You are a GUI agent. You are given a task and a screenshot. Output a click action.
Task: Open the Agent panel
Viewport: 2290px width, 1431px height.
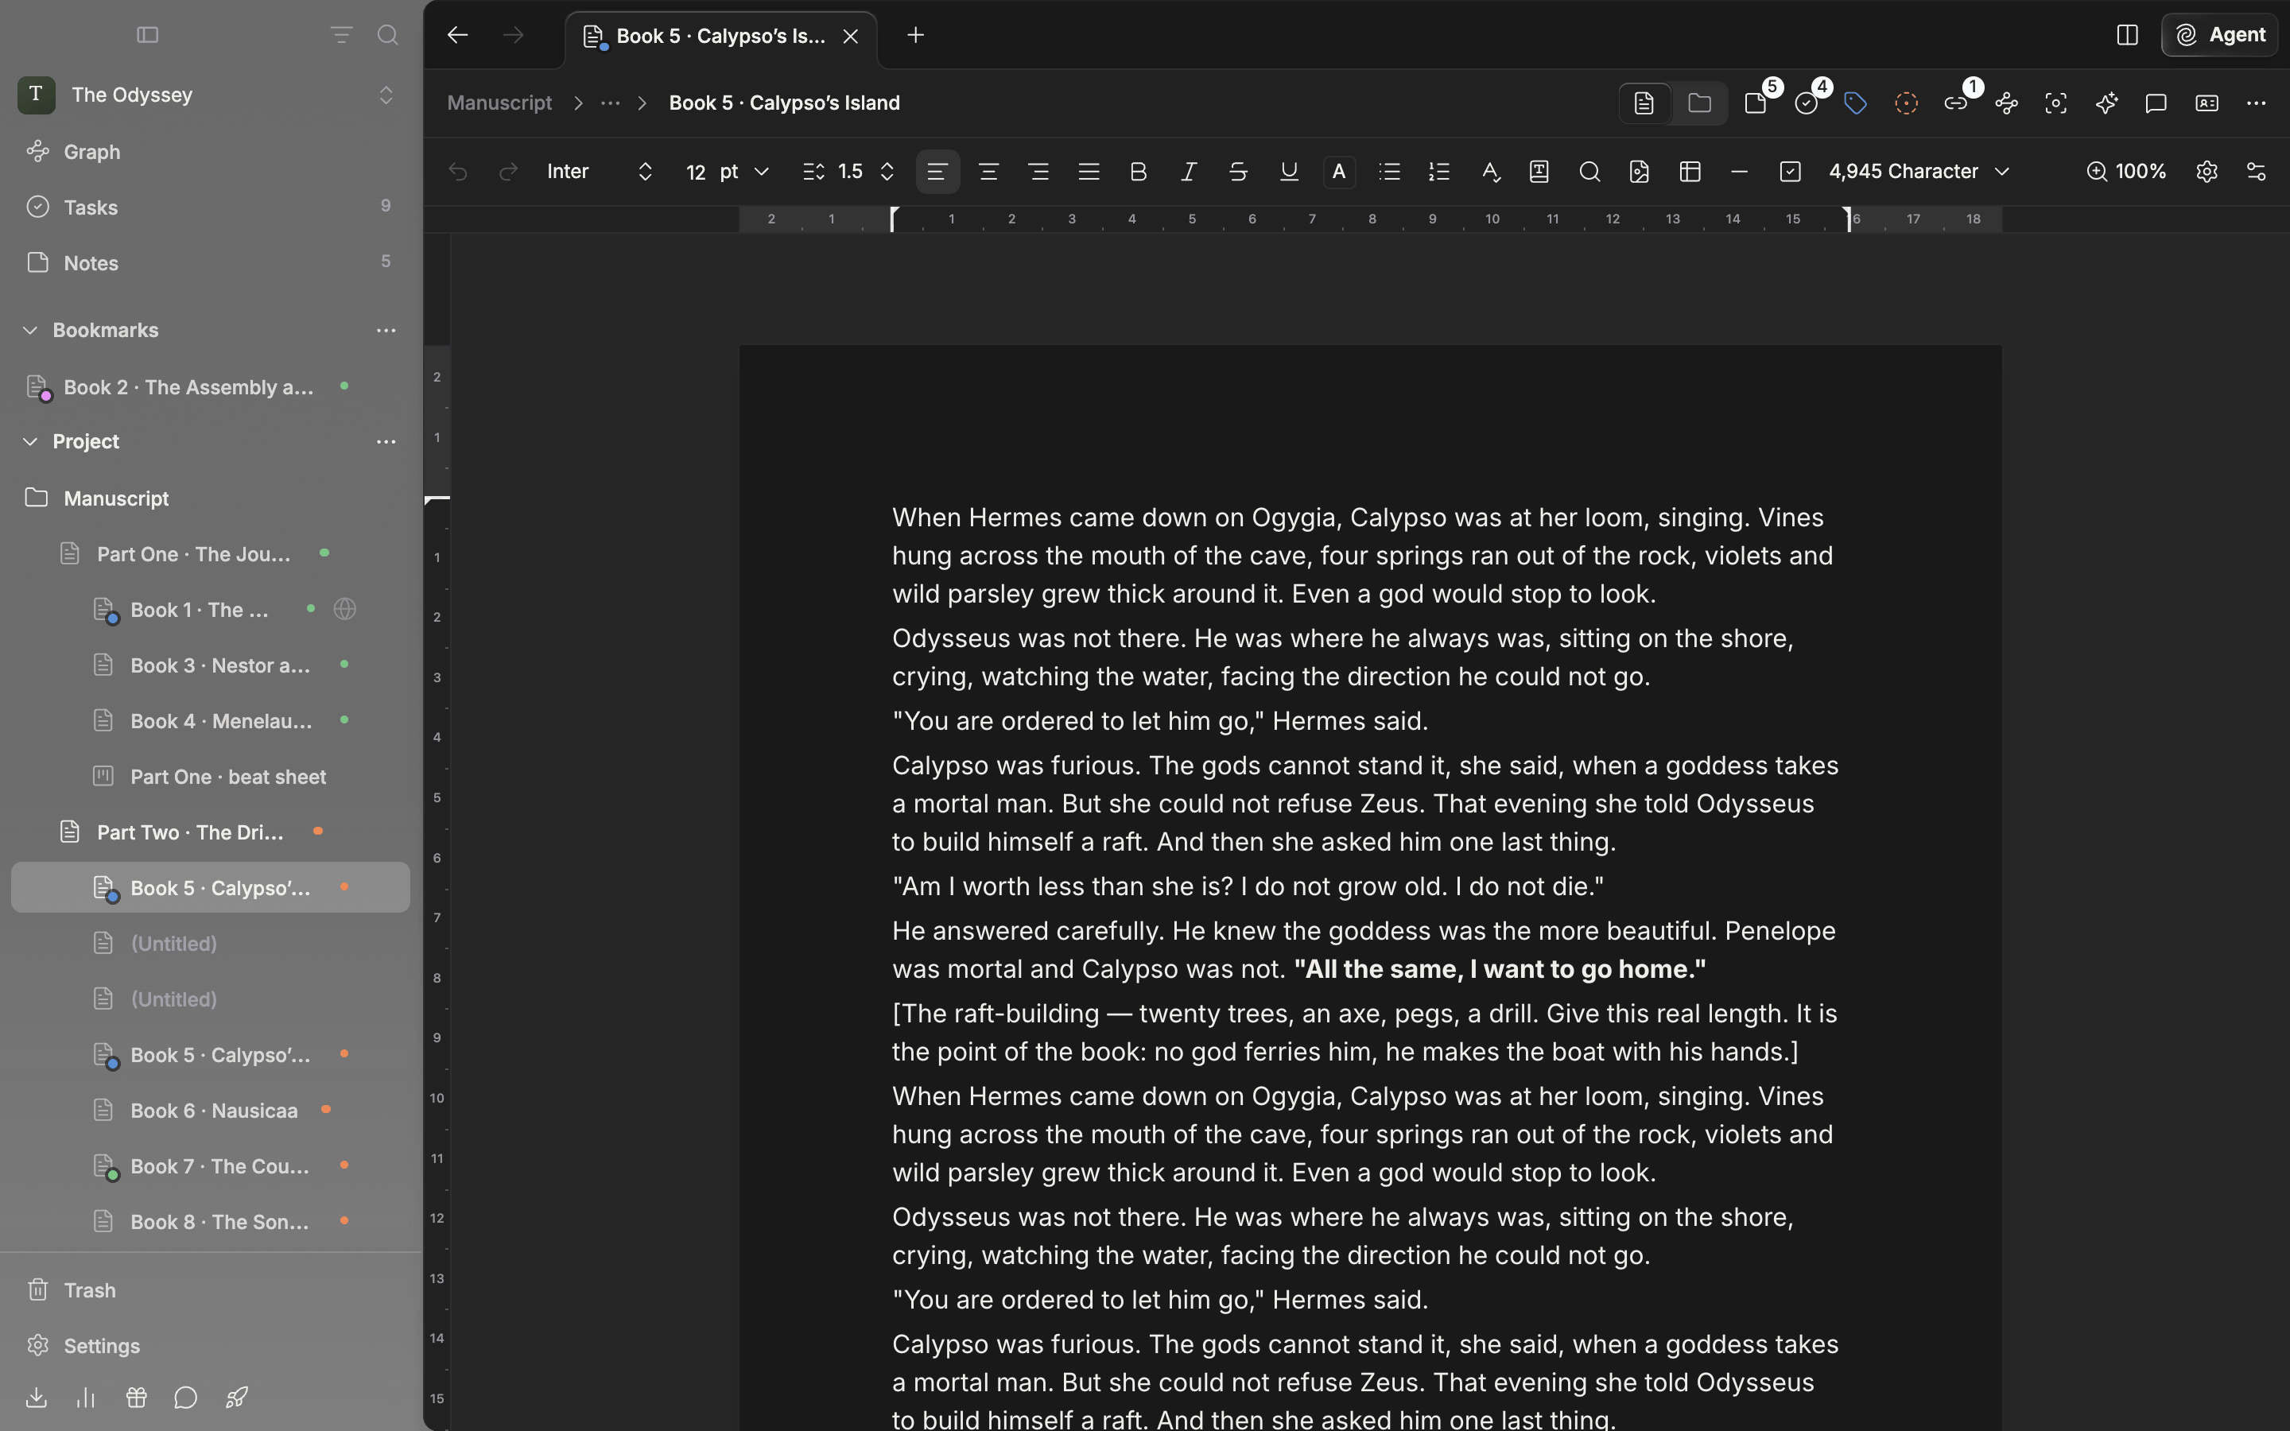[2220, 35]
